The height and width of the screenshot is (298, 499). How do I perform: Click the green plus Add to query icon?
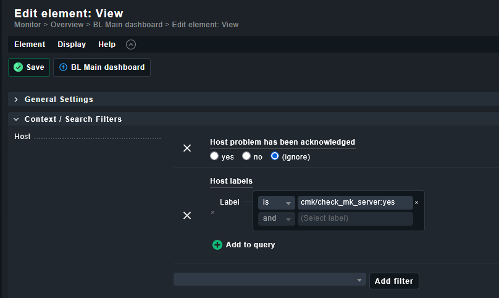point(217,245)
